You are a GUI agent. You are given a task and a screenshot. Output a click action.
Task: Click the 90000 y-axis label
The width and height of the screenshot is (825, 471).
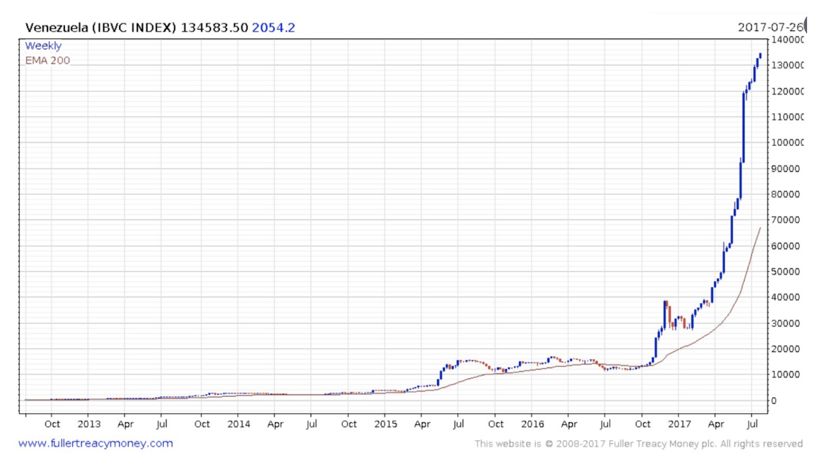pyautogui.click(x=785, y=169)
